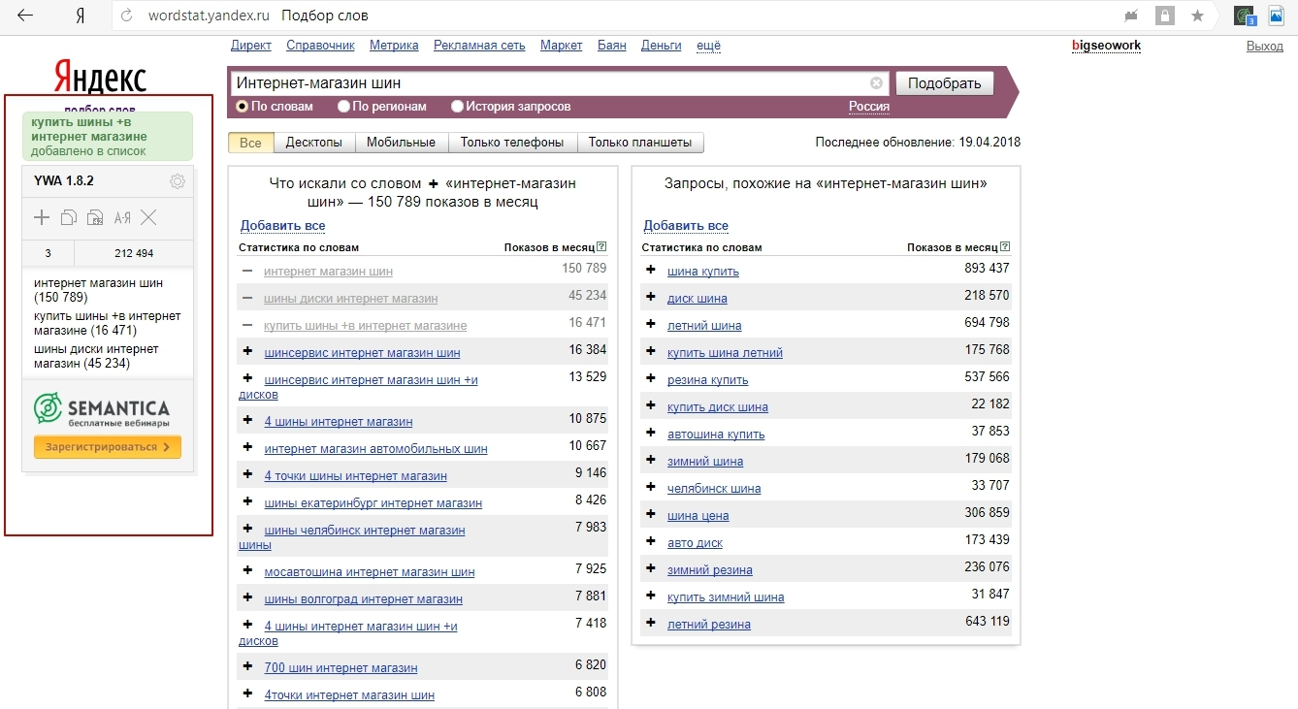Switch to 'Только планшеты' tab
Screen dimensions: 1298x709
pyautogui.click(x=640, y=143)
